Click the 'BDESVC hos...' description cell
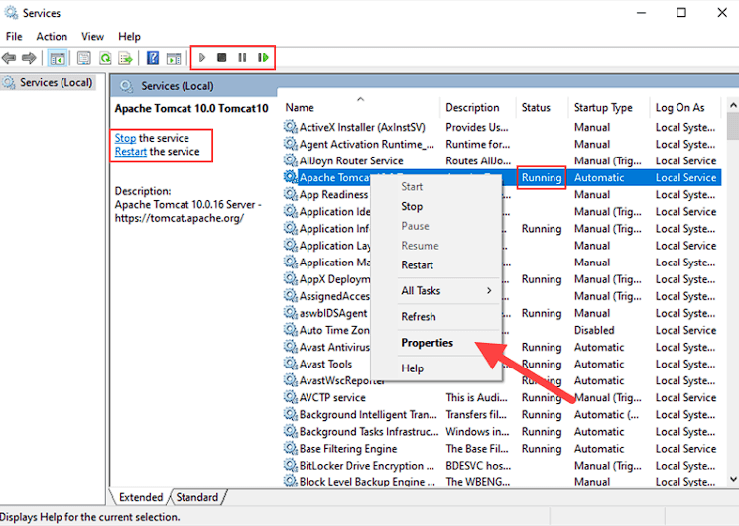The image size is (739, 526). pyautogui.click(x=478, y=466)
